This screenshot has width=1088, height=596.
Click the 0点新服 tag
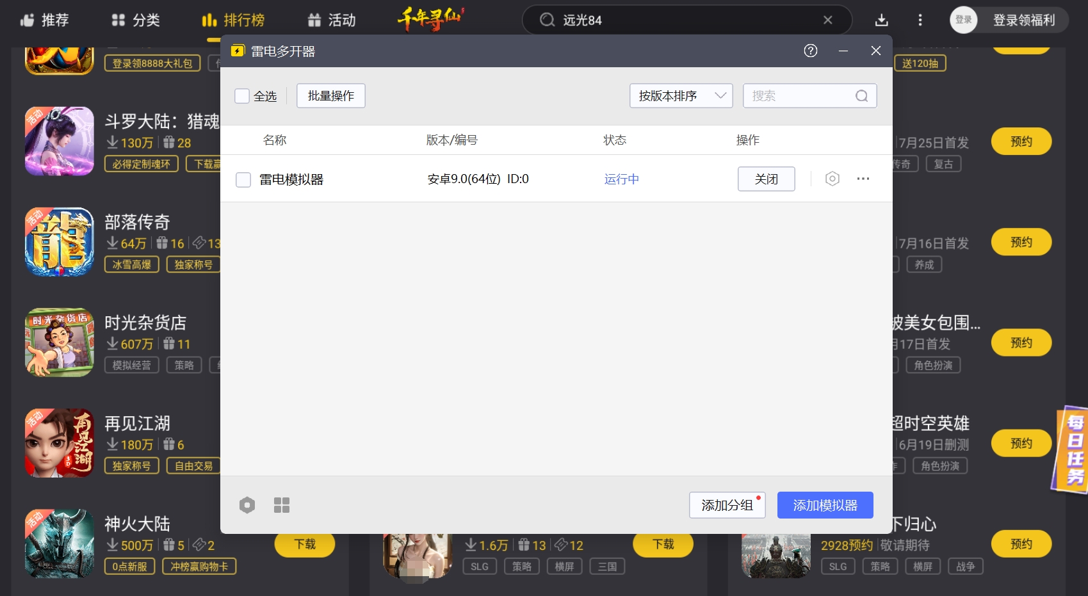(x=130, y=566)
